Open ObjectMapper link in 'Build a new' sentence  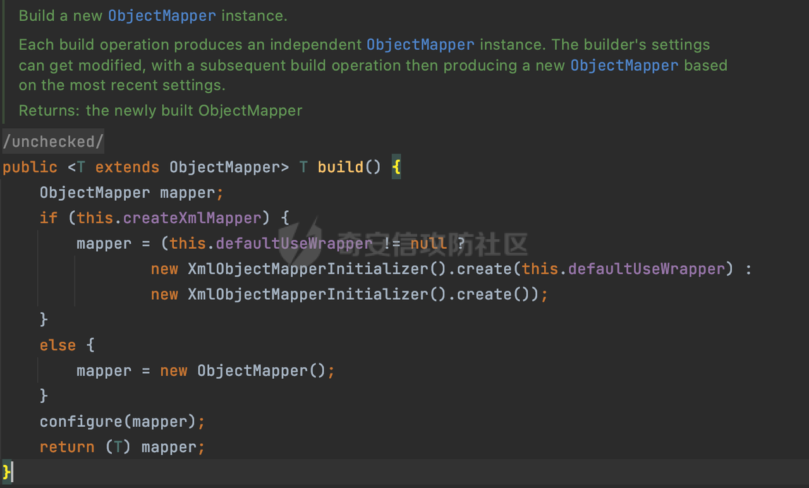(x=162, y=16)
